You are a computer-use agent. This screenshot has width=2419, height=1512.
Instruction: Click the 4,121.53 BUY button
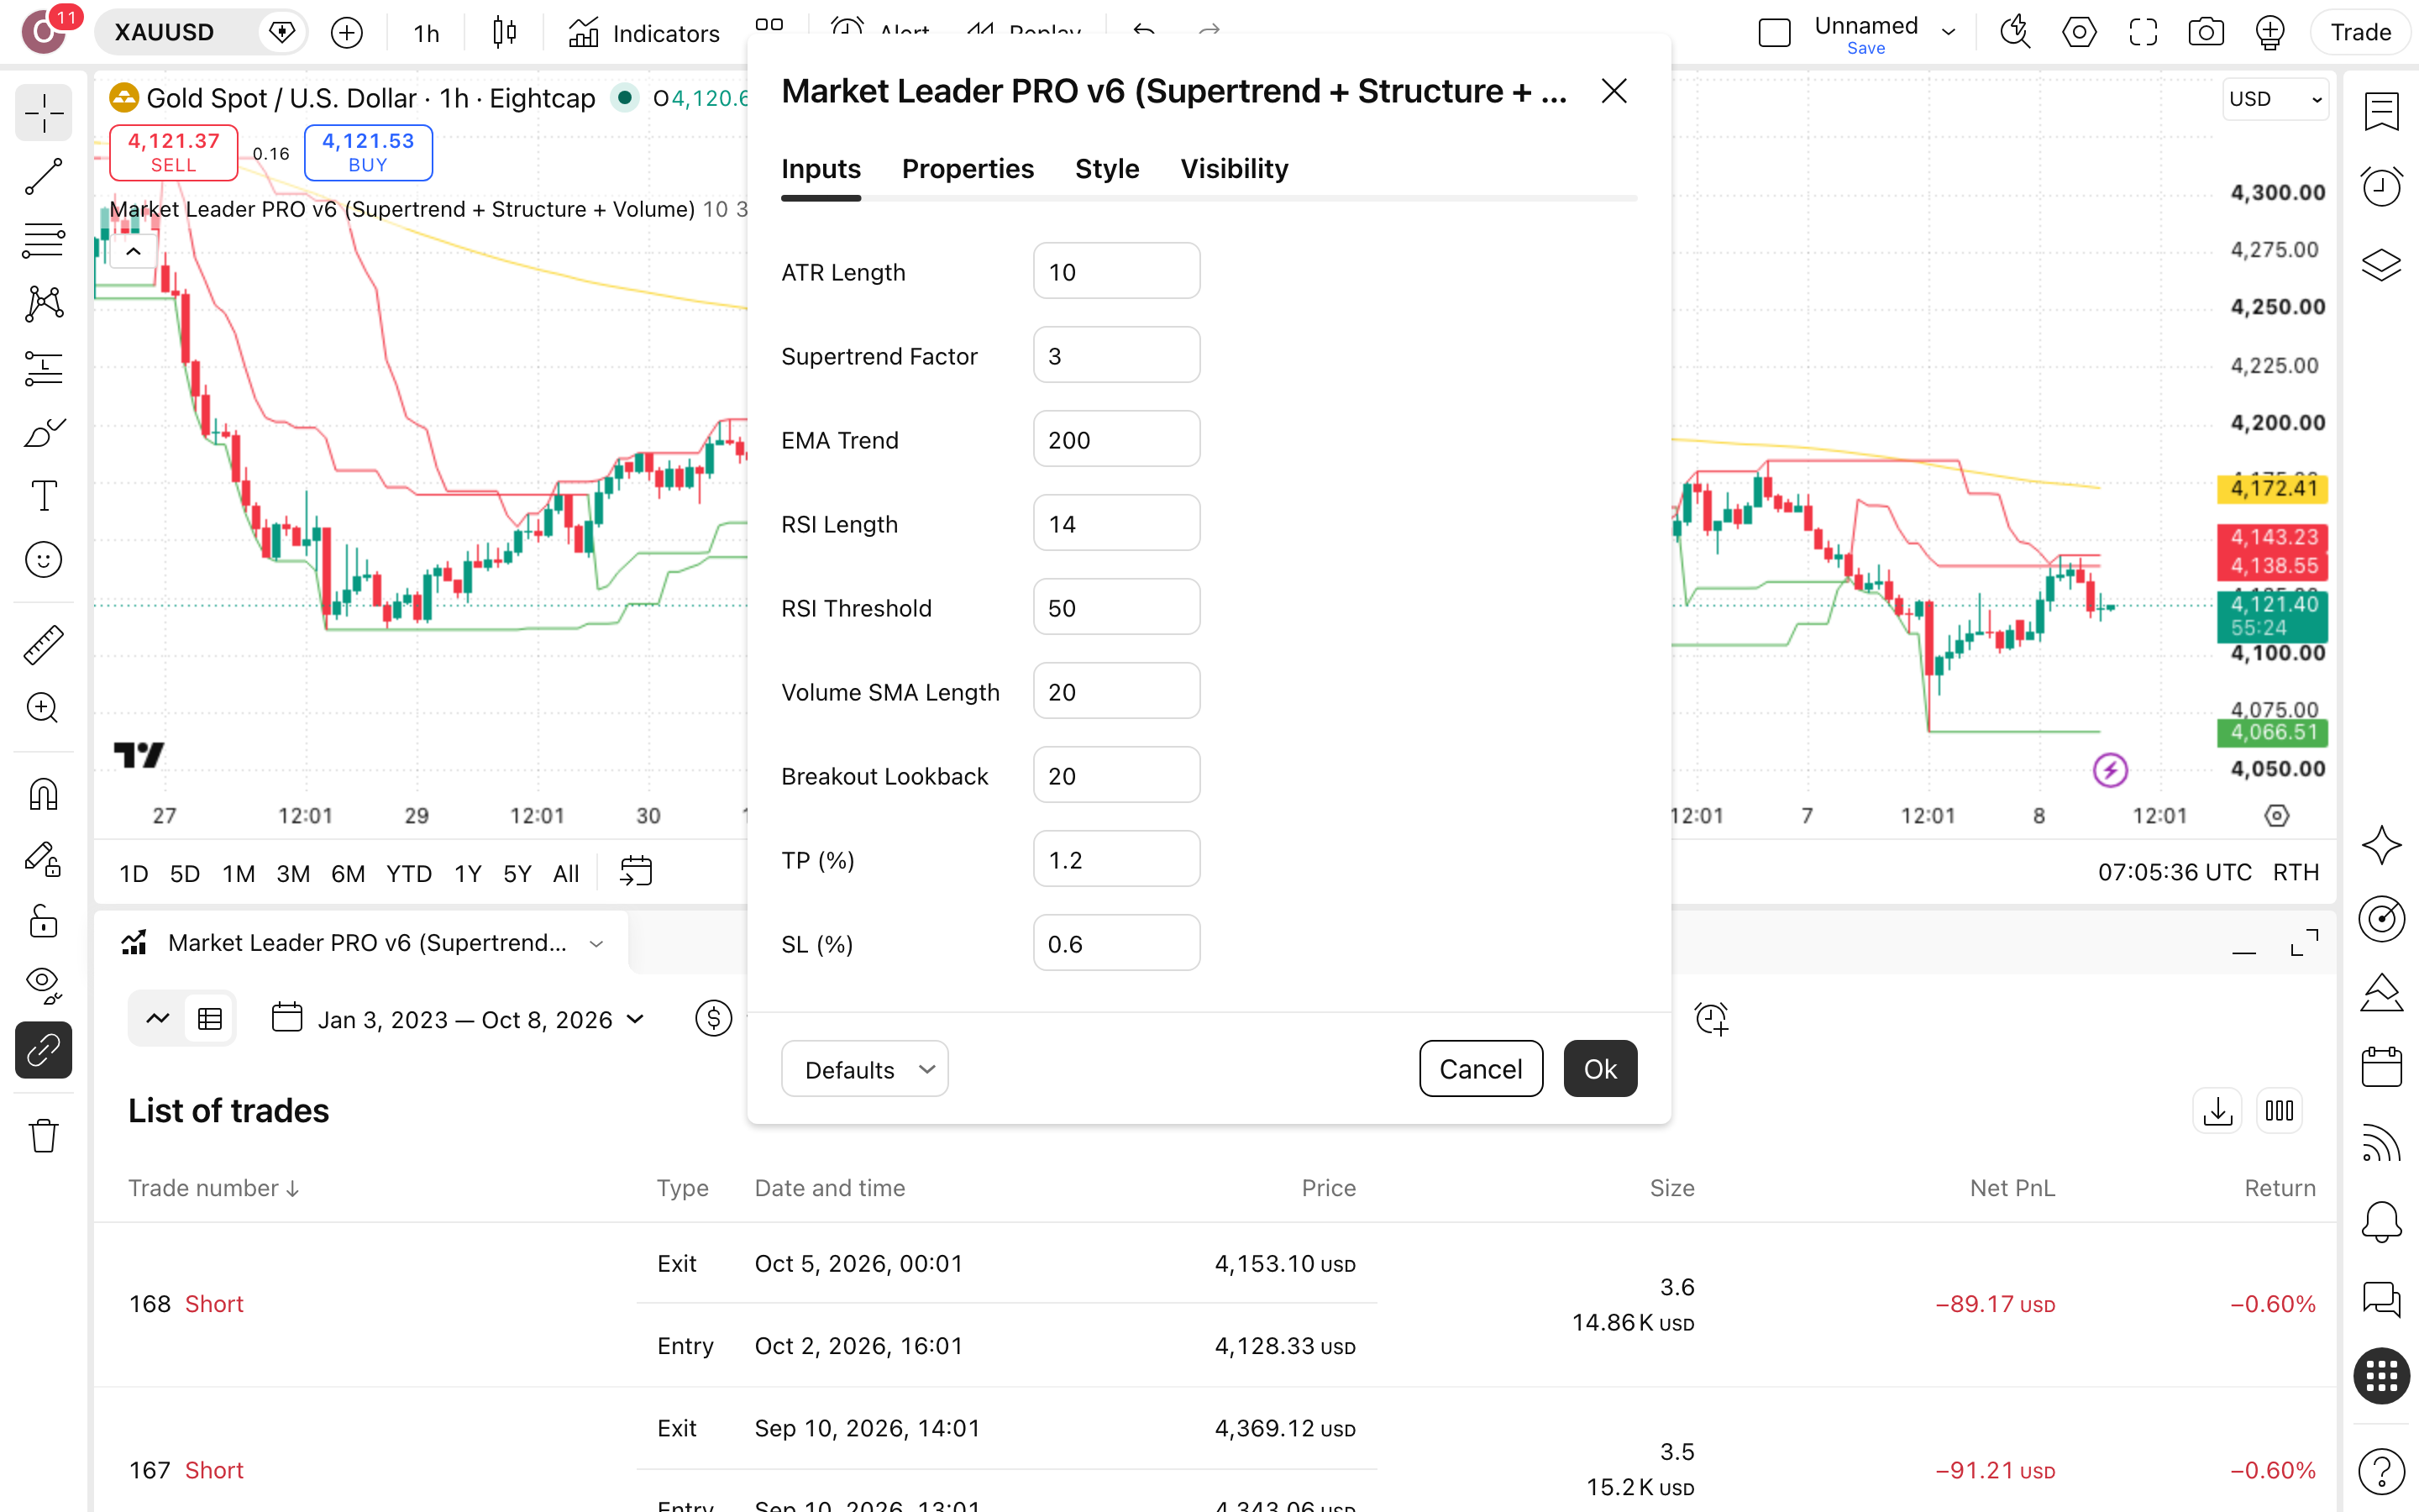(368, 152)
